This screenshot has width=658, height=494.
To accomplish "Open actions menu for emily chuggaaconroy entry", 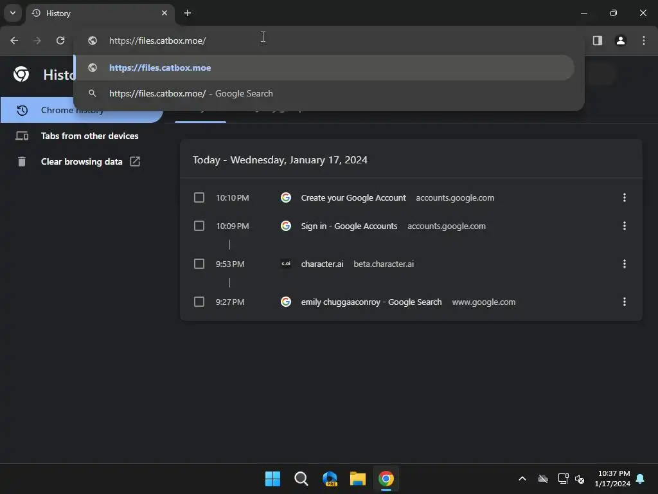I will 625,302.
